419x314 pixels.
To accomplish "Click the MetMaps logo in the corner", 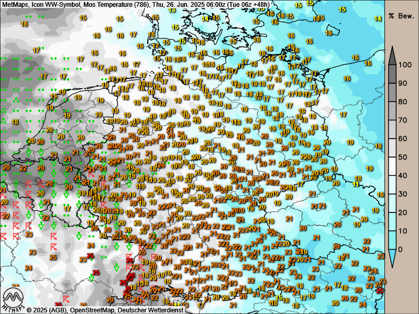I will tap(14, 300).
